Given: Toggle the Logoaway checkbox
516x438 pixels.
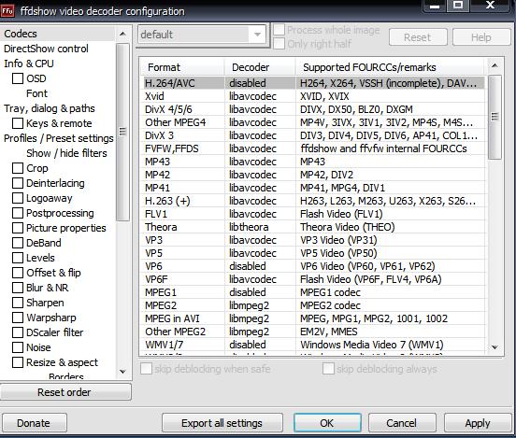Looking at the screenshot, I should (18, 198).
